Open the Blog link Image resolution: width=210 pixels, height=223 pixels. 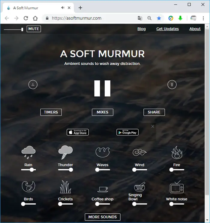pyautogui.click(x=142, y=29)
